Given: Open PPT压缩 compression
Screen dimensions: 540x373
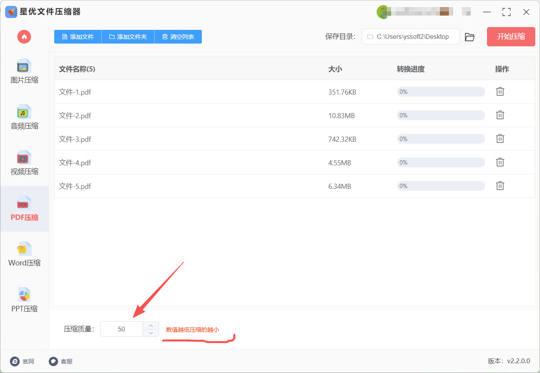Looking at the screenshot, I should (x=24, y=300).
